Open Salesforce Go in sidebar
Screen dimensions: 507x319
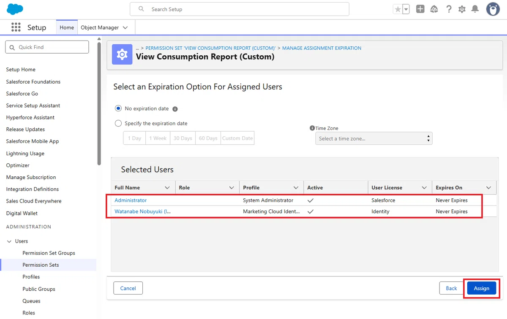point(22,94)
